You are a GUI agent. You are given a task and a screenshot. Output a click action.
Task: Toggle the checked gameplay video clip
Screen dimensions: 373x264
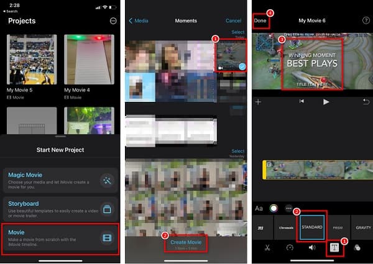click(x=231, y=55)
